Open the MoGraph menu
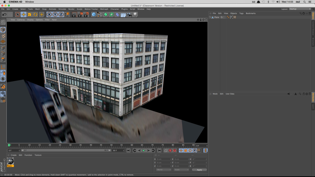Viewport: 315px width, 177px height. pyautogui.click(x=104, y=9)
